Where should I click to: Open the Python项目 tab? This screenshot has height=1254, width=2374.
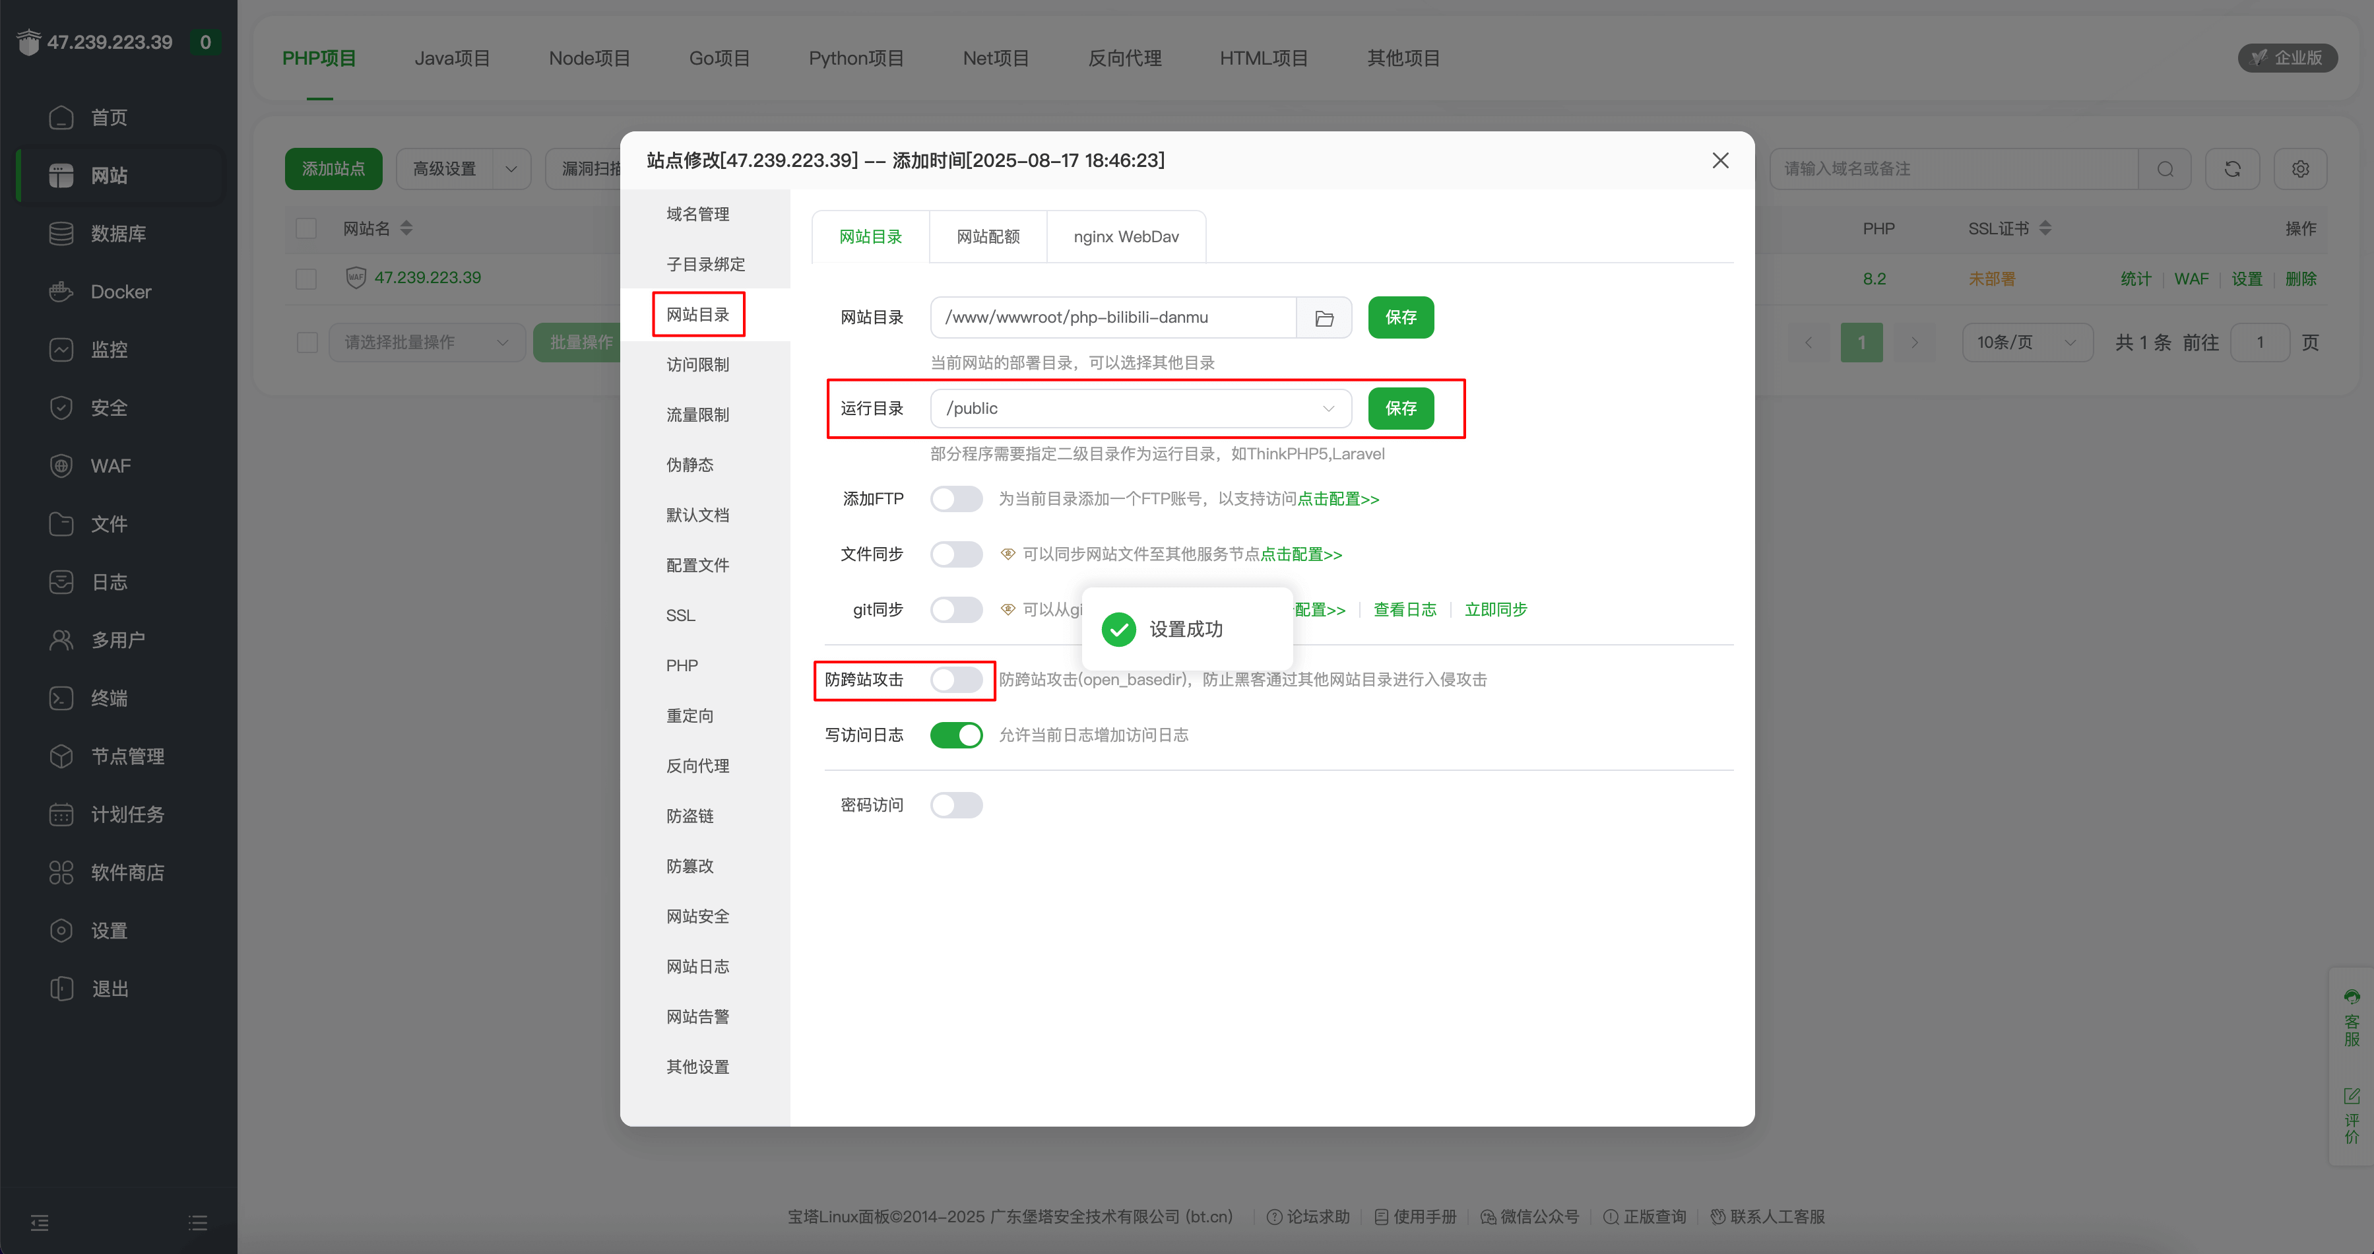pyautogui.click(x=856, y=57)
